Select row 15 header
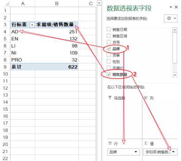 (5, 109)
